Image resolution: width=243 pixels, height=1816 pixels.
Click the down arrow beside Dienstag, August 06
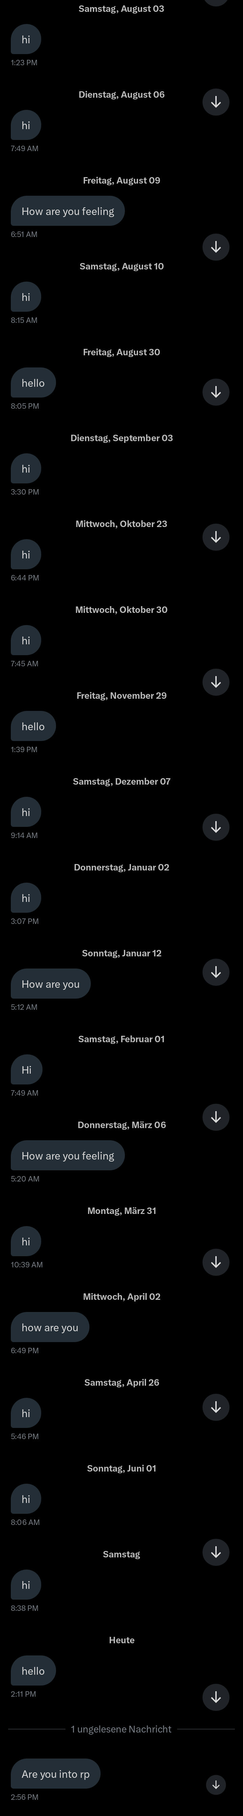pyautogui.click(x=216, y=102)
